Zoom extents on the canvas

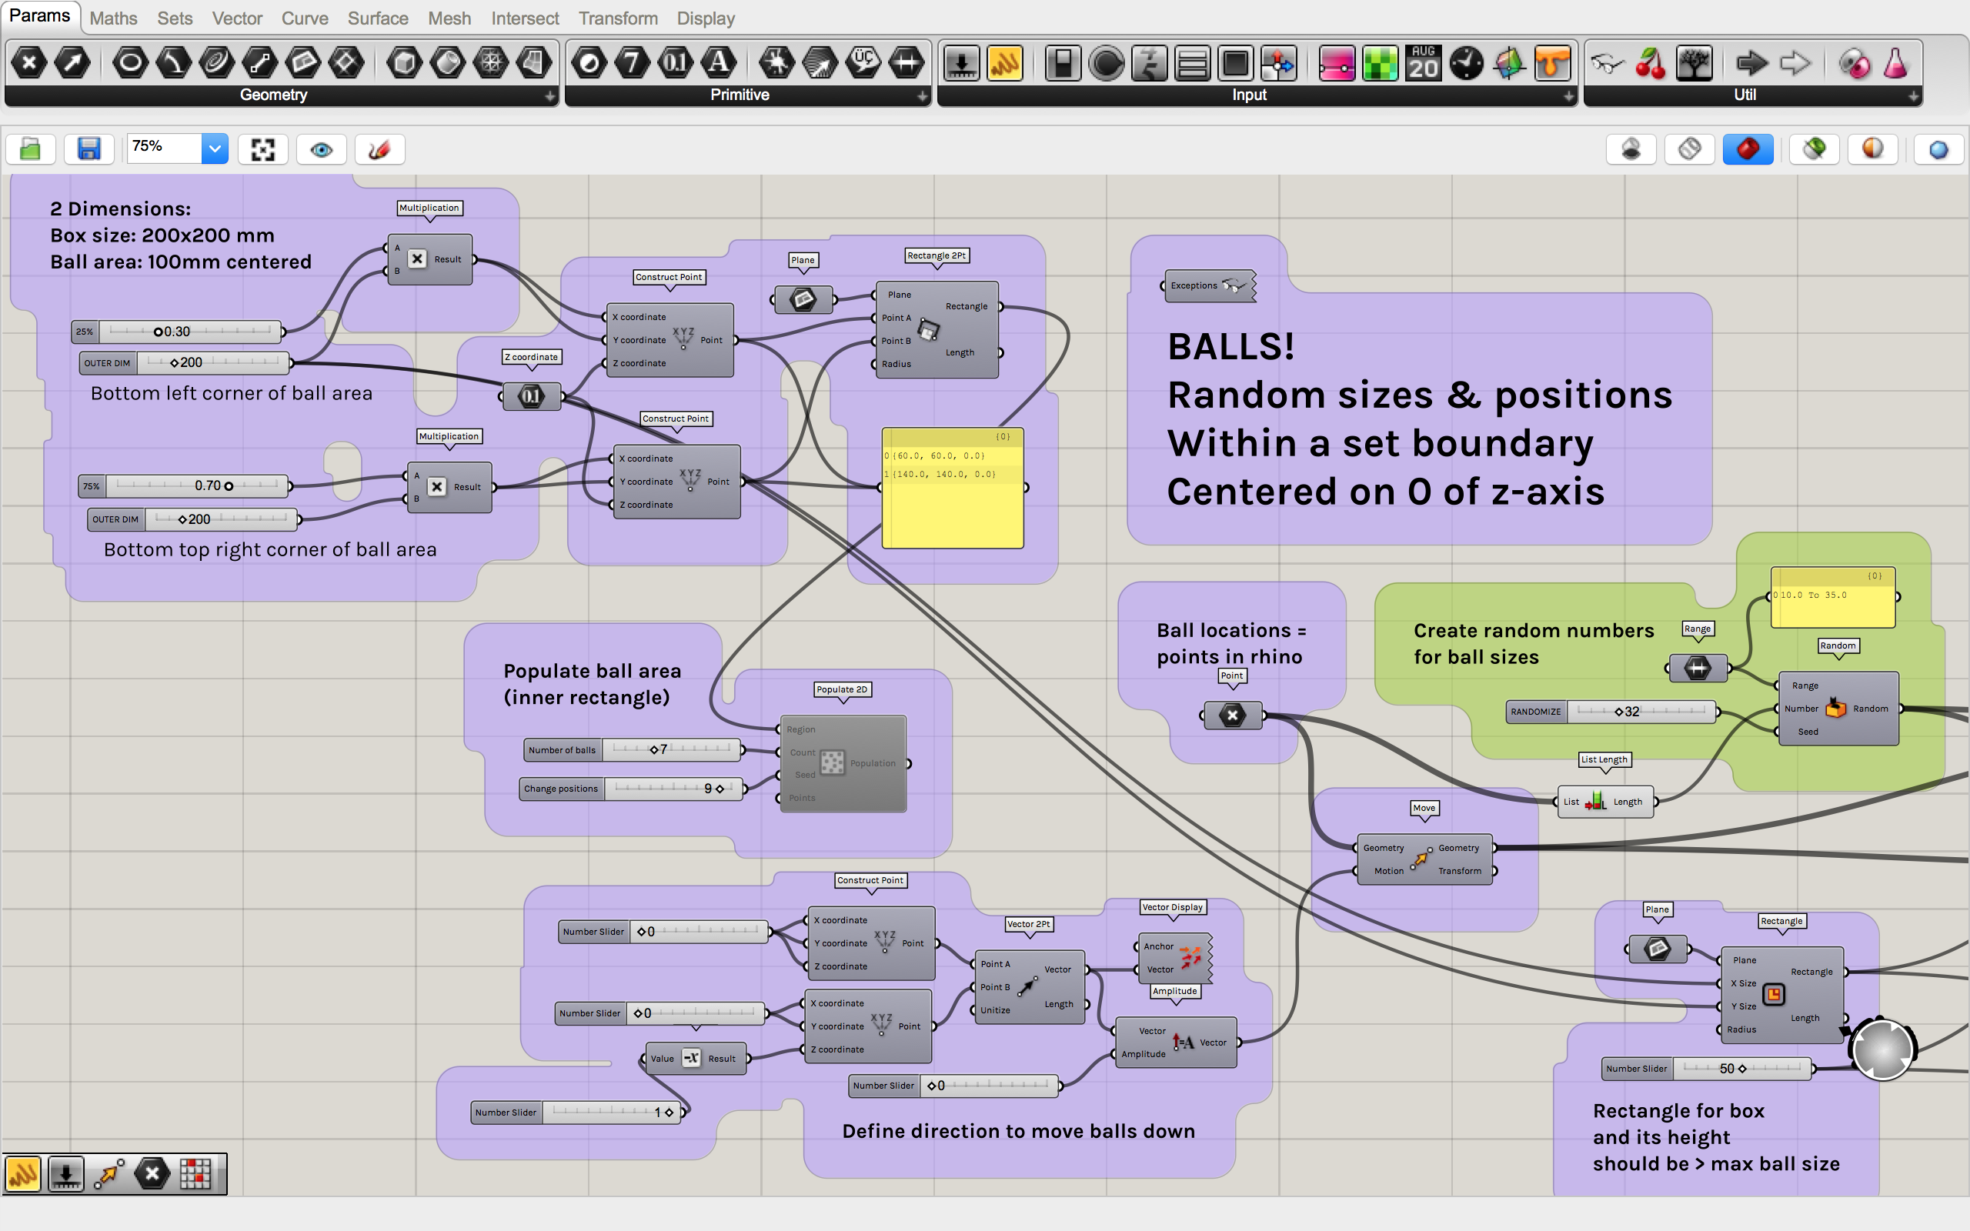pyautogui.click(x=263, y=149)
